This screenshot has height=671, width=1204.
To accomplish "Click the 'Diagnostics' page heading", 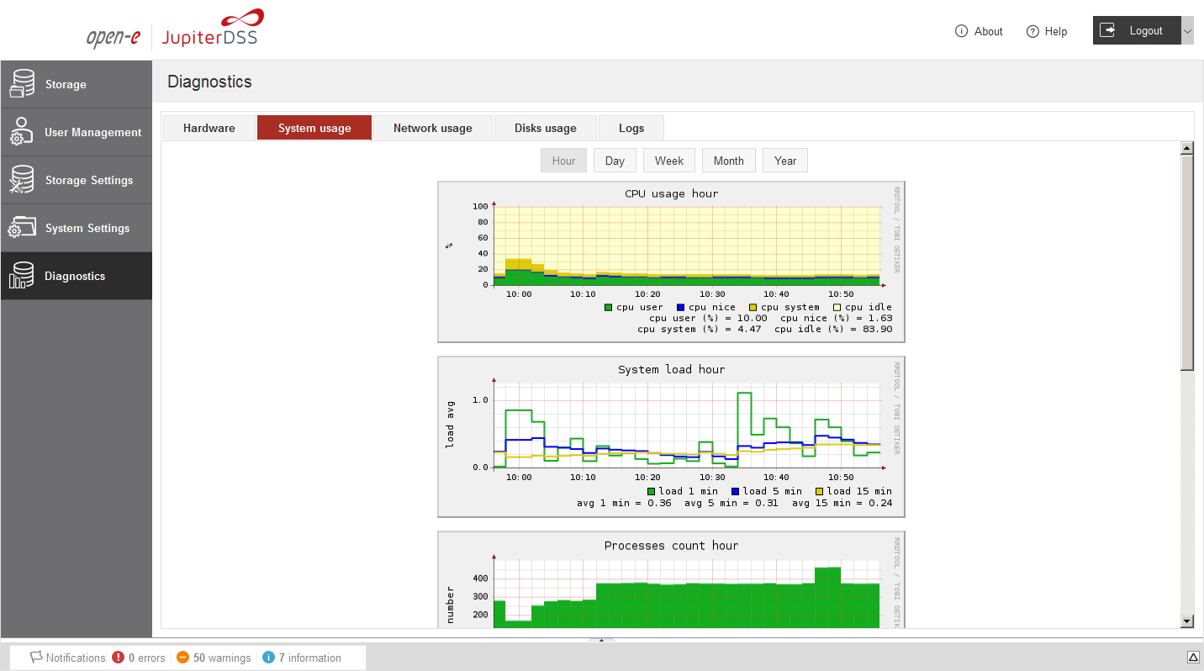I will click(x=209, y=82).
